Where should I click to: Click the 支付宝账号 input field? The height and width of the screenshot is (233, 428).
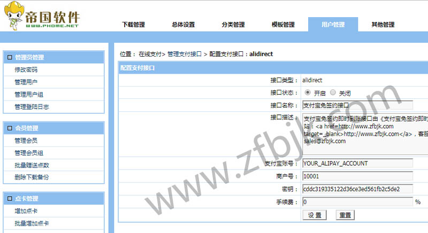[357, 164]
